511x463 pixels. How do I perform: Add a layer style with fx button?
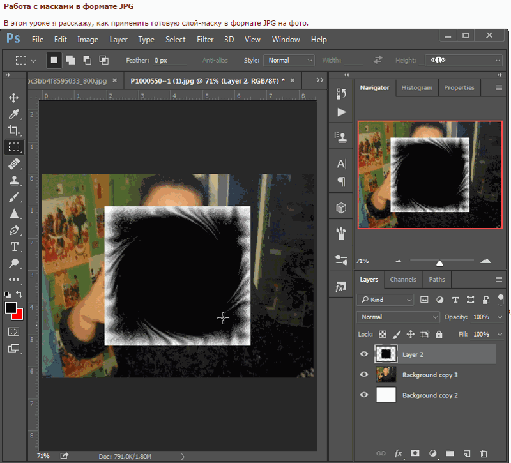(x=399, y=453)
